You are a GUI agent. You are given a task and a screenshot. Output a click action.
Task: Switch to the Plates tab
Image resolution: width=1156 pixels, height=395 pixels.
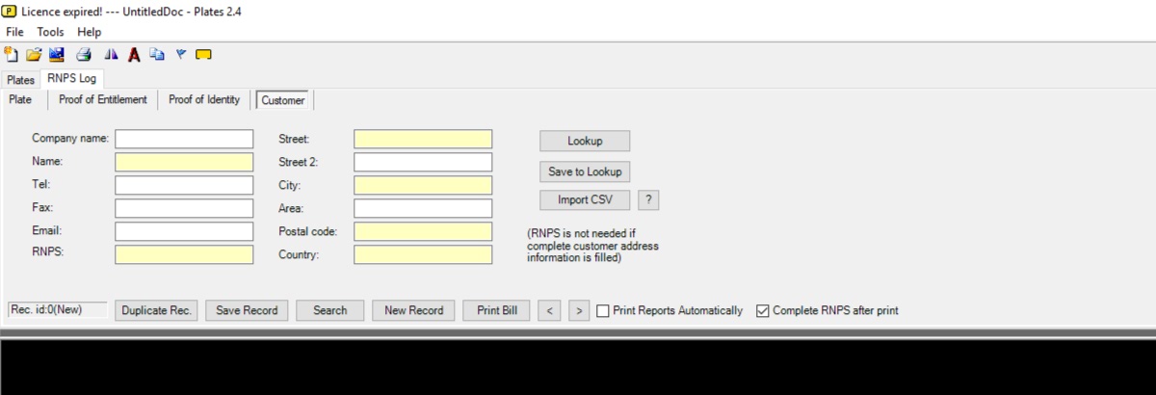tap(20, 80)
